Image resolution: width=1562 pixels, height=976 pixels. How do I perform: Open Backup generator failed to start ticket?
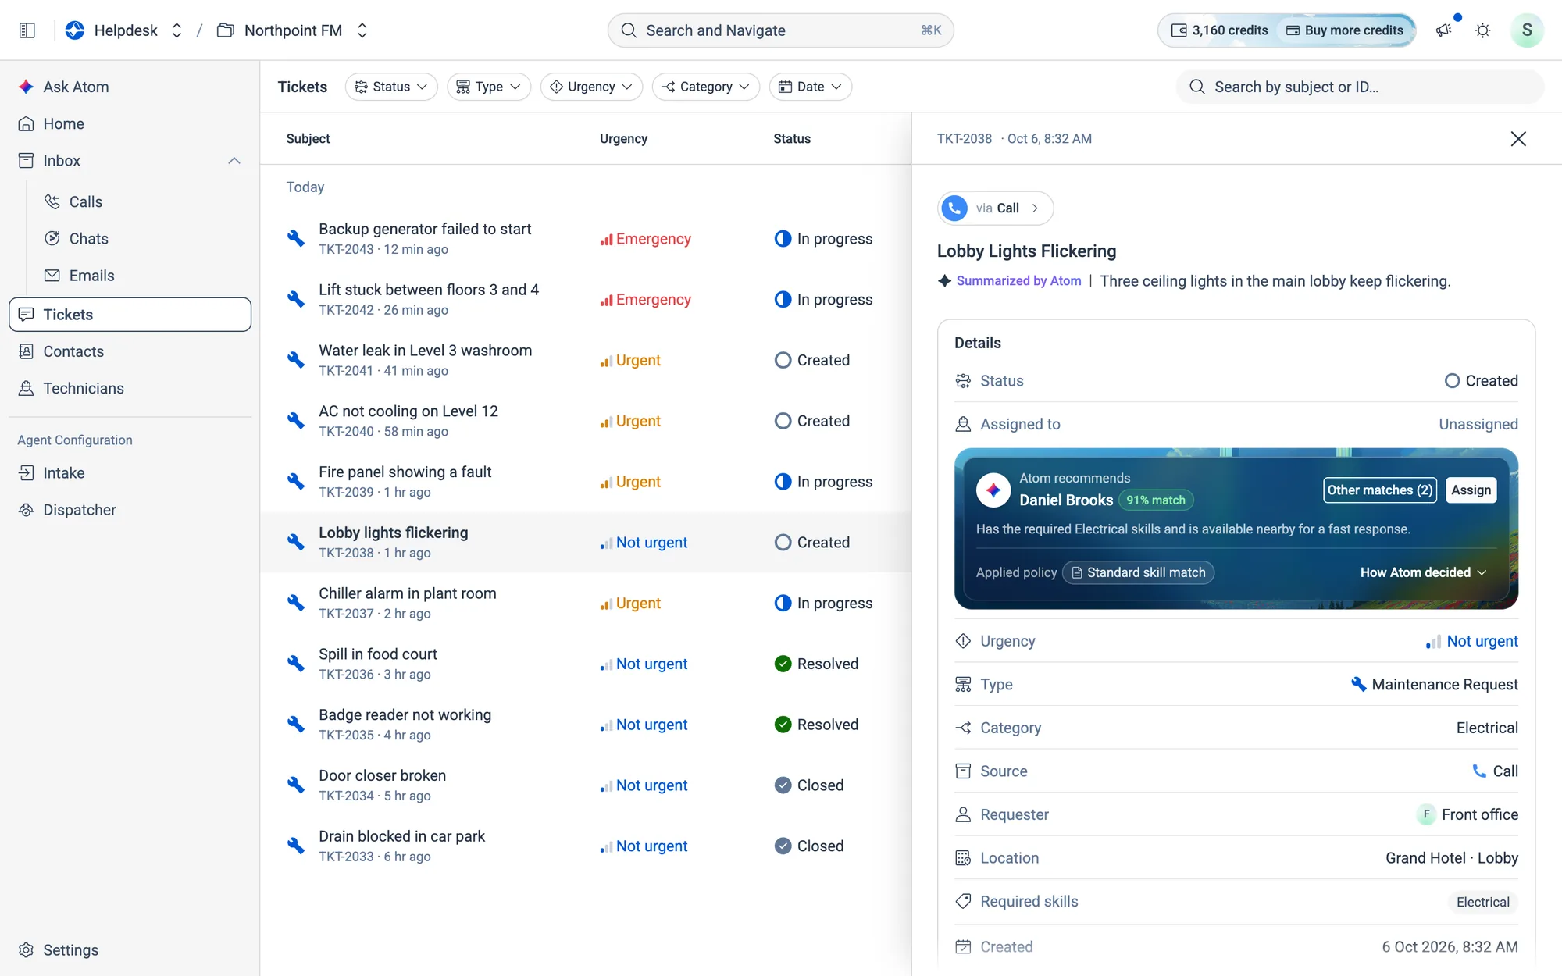586,238
